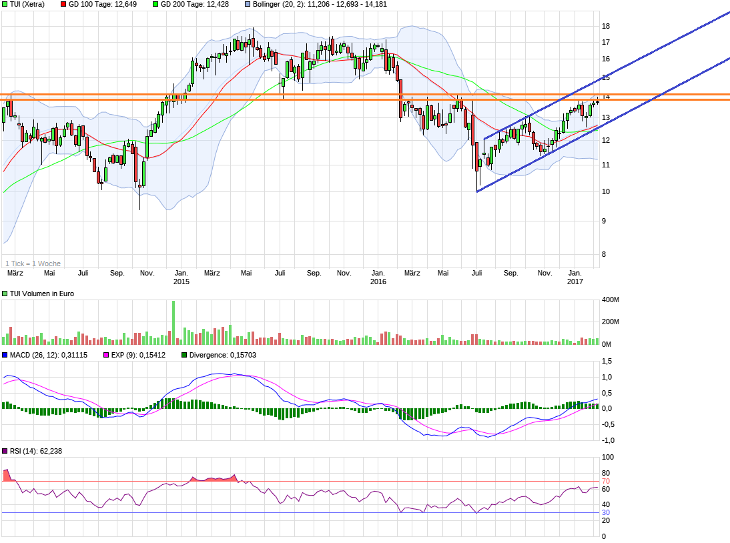Click the 2015 year label on time axis

tap(181, 282)
